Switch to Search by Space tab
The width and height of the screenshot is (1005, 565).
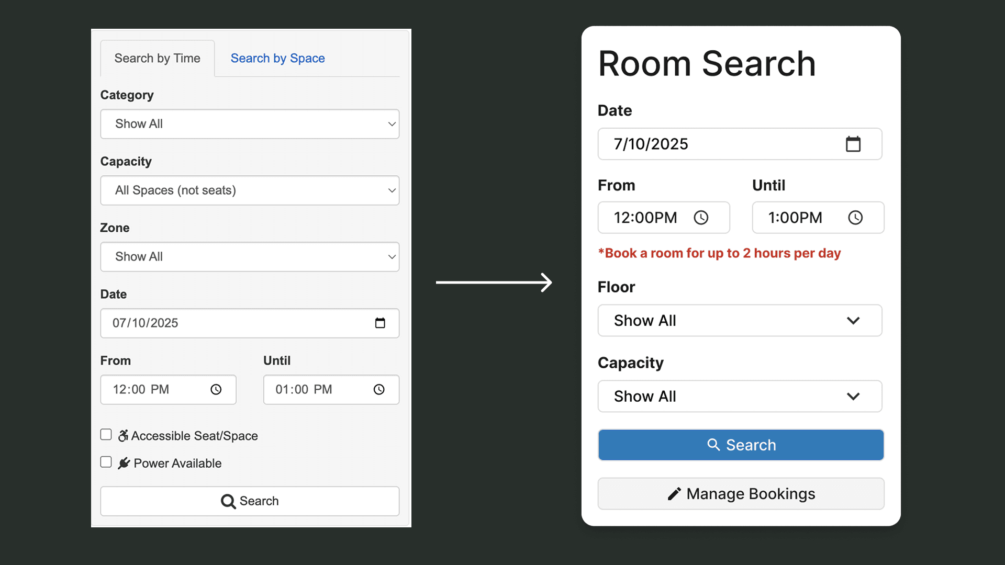tap(277, 59)
